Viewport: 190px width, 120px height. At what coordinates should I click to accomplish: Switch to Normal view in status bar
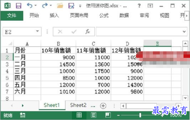(x=79, y=115)
